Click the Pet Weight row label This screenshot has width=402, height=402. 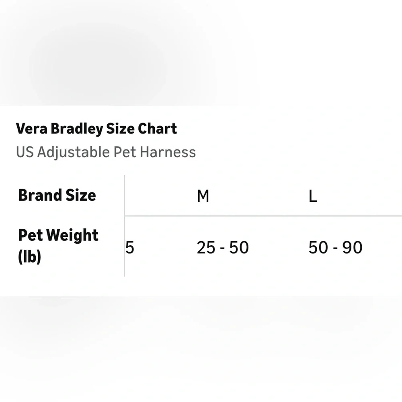click(x=58, y=235)
